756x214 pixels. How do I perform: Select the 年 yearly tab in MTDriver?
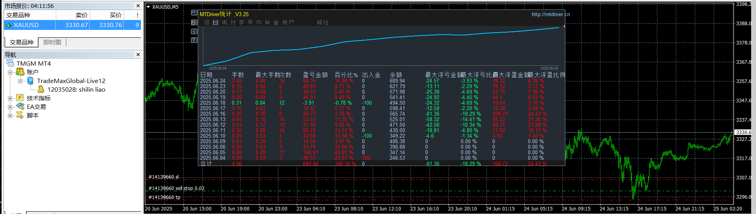click(250, 22)
